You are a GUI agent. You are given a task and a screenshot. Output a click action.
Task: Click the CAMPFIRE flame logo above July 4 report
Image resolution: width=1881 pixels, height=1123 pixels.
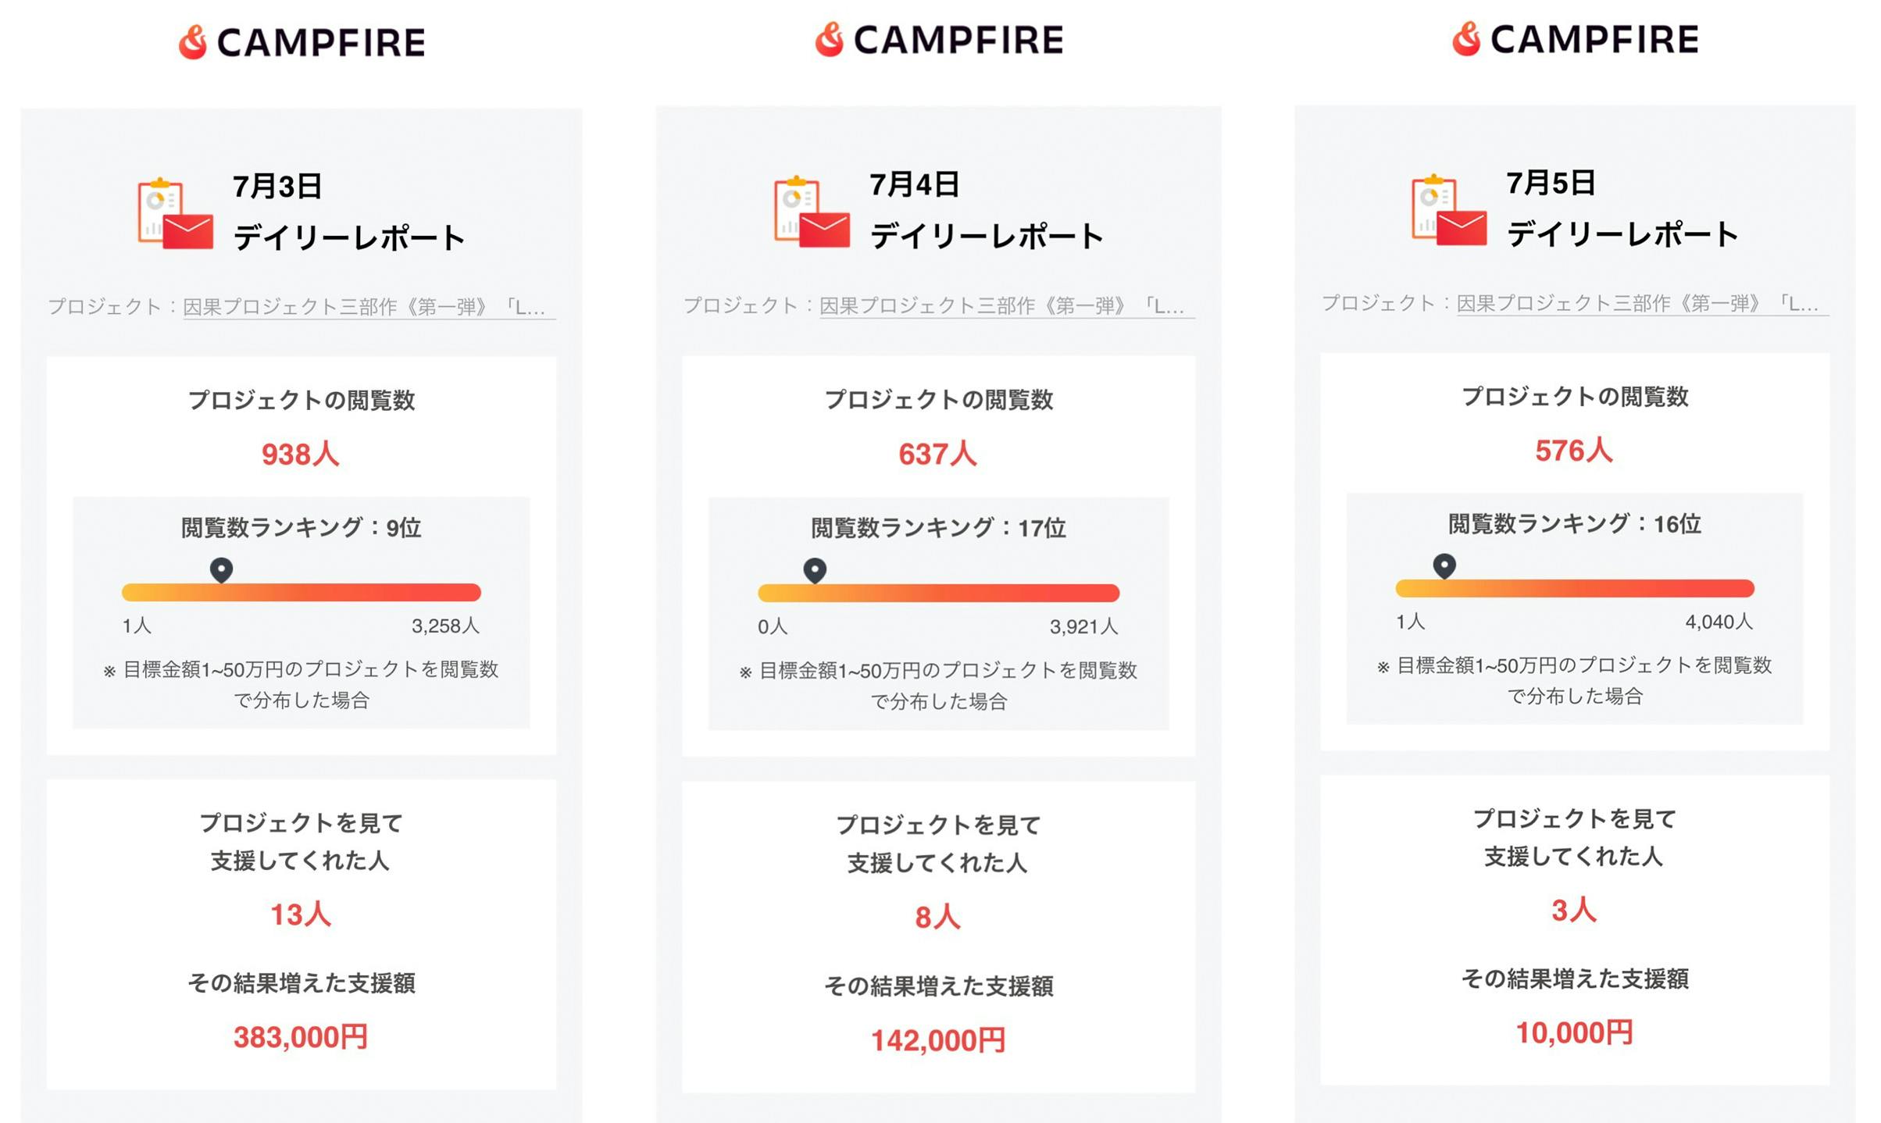(830, 39)
